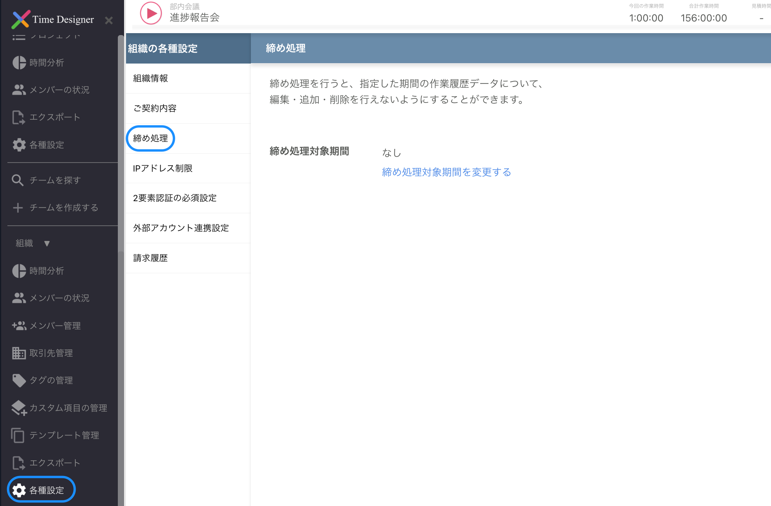Open the 時間分析 time analysis icon
The image size is (771, 506).
(18, 62)
